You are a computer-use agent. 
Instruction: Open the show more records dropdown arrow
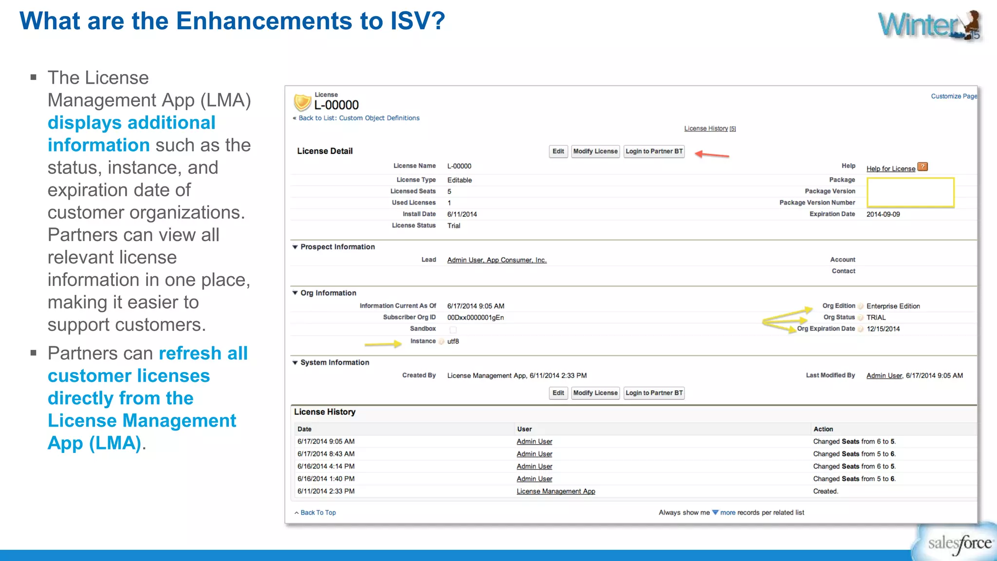(715, 512)
